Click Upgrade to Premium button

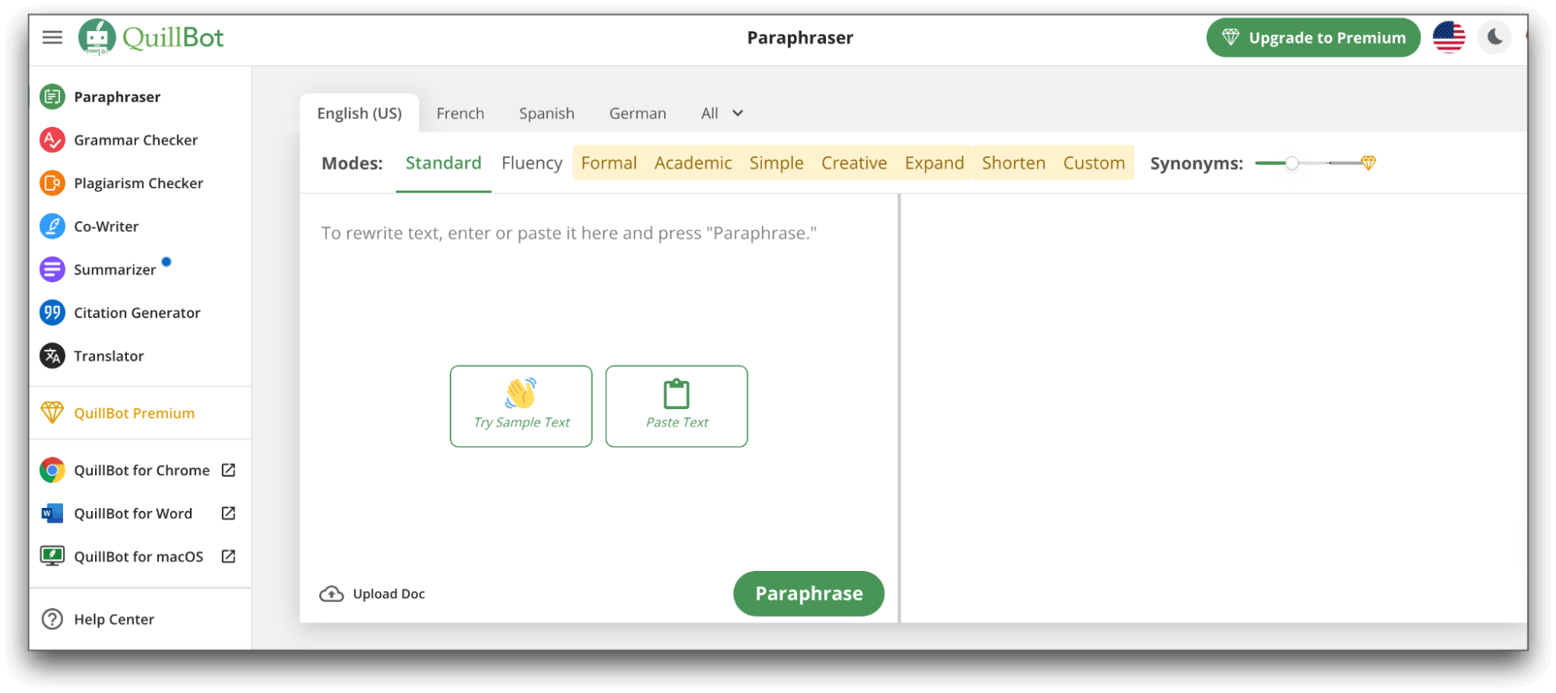1313,37
